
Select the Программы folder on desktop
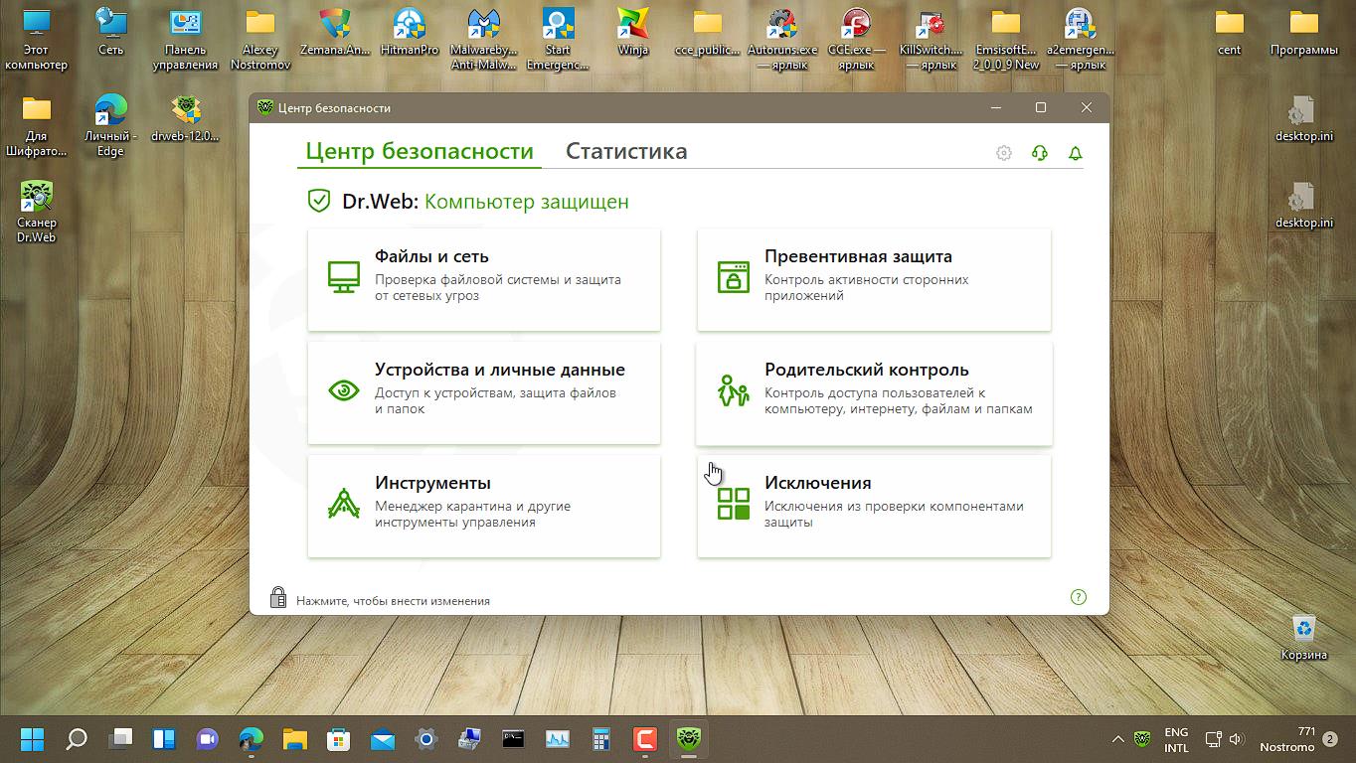1304,32
